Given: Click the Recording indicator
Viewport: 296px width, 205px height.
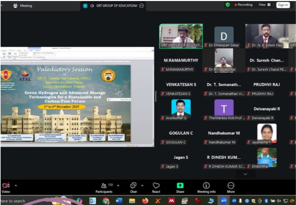Looking at the screenshot, I should [243, 5].
